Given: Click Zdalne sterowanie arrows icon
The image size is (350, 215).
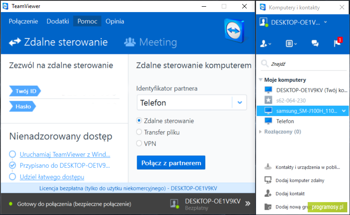Looking at the screenshot, I should point(15,42).
